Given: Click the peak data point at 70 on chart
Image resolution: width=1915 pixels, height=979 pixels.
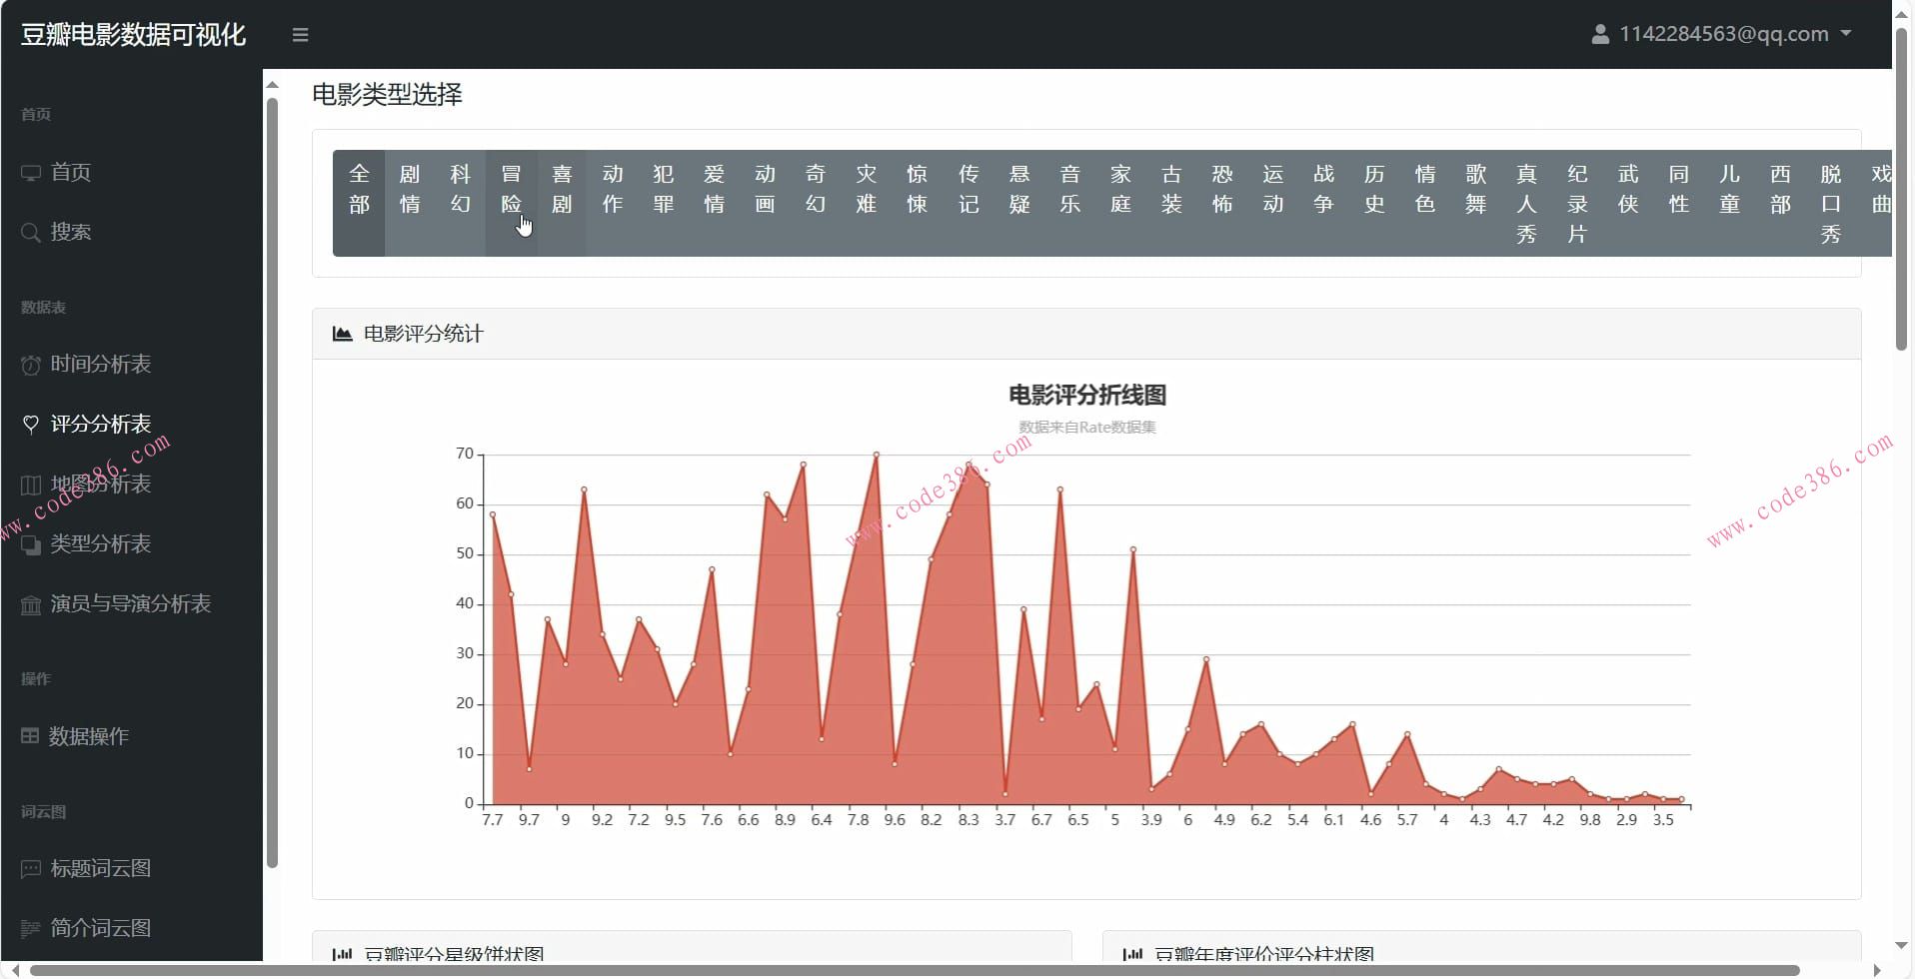Looking at the screenshot, I should click(877, 455).
